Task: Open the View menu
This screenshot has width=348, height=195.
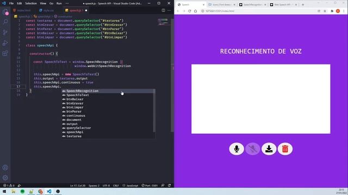Action: tap(43, 3)
